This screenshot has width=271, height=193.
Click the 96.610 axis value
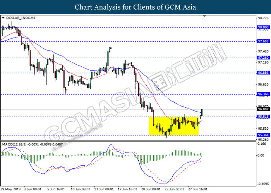coord(263,85)
